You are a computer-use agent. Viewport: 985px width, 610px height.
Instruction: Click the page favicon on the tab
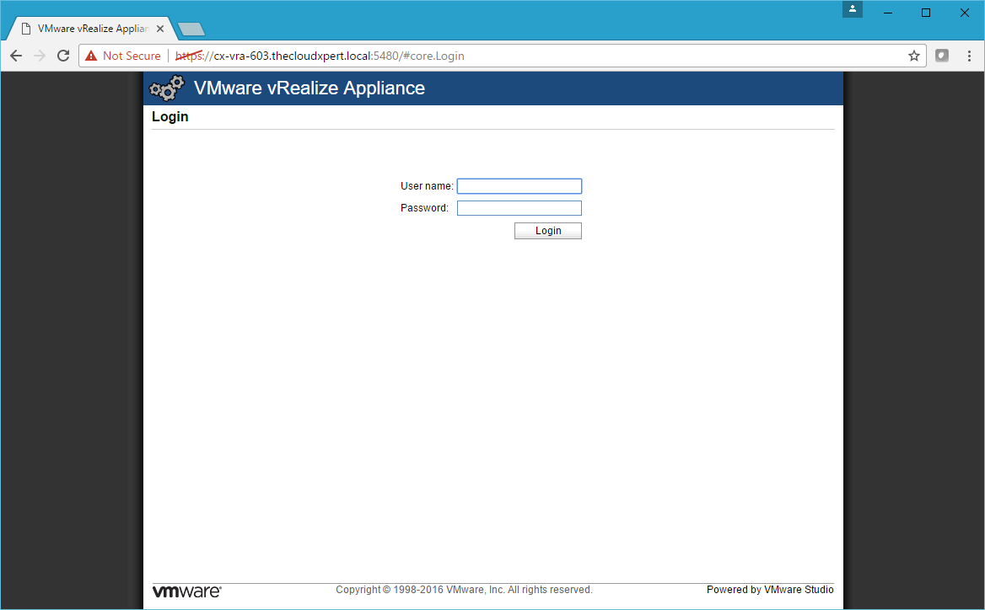[x=26, y=28]
